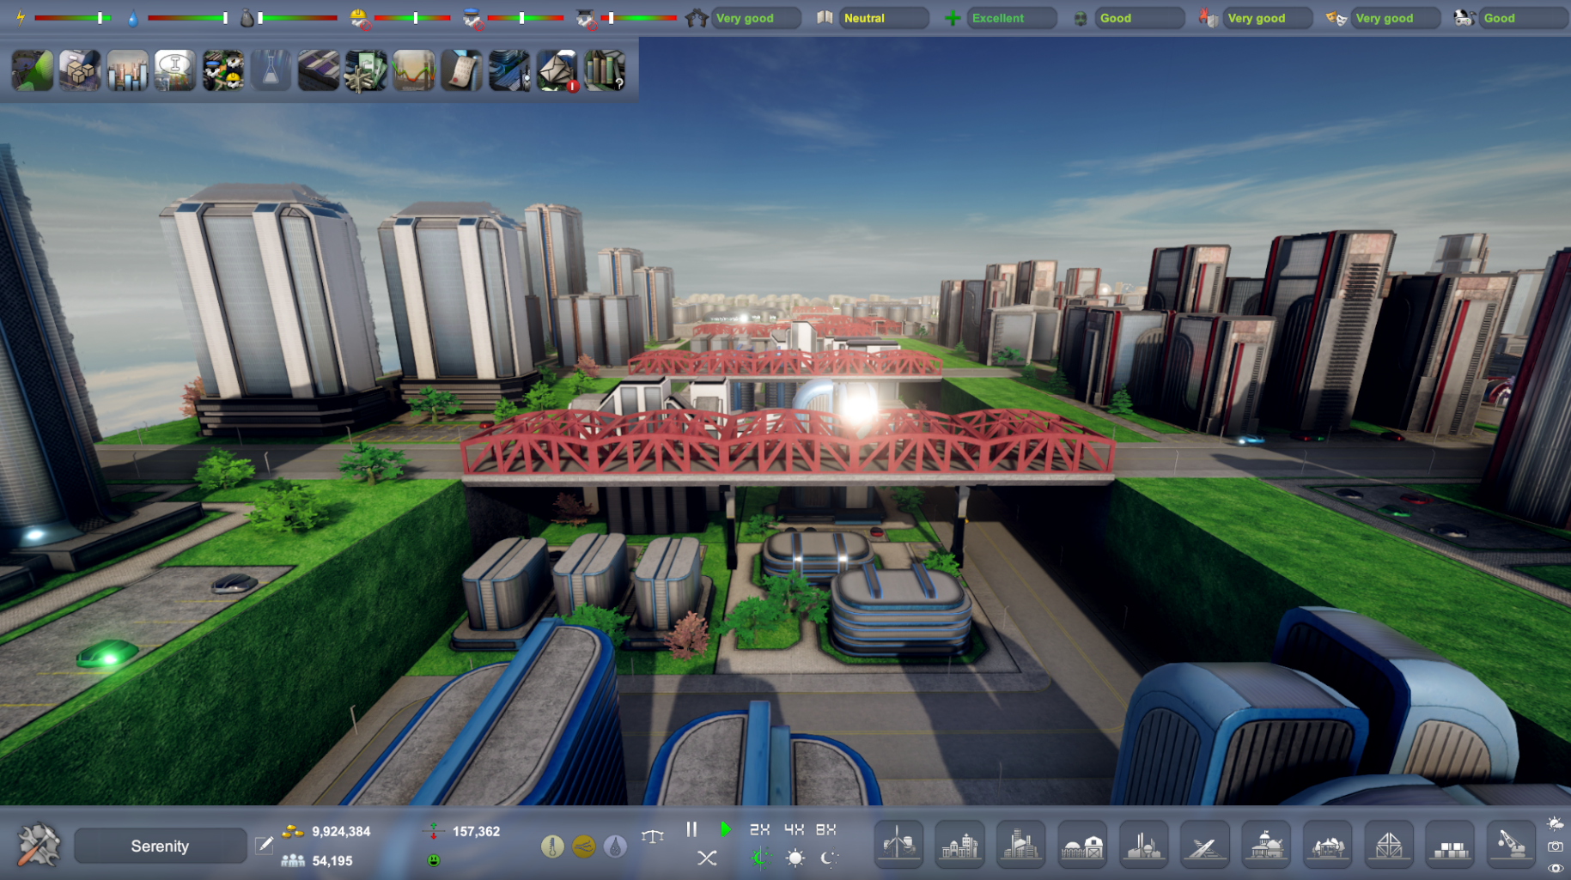This screenshot has height=880, width=1571.
Task: Toggle the wind overlay button
Action: pos(583,847)
